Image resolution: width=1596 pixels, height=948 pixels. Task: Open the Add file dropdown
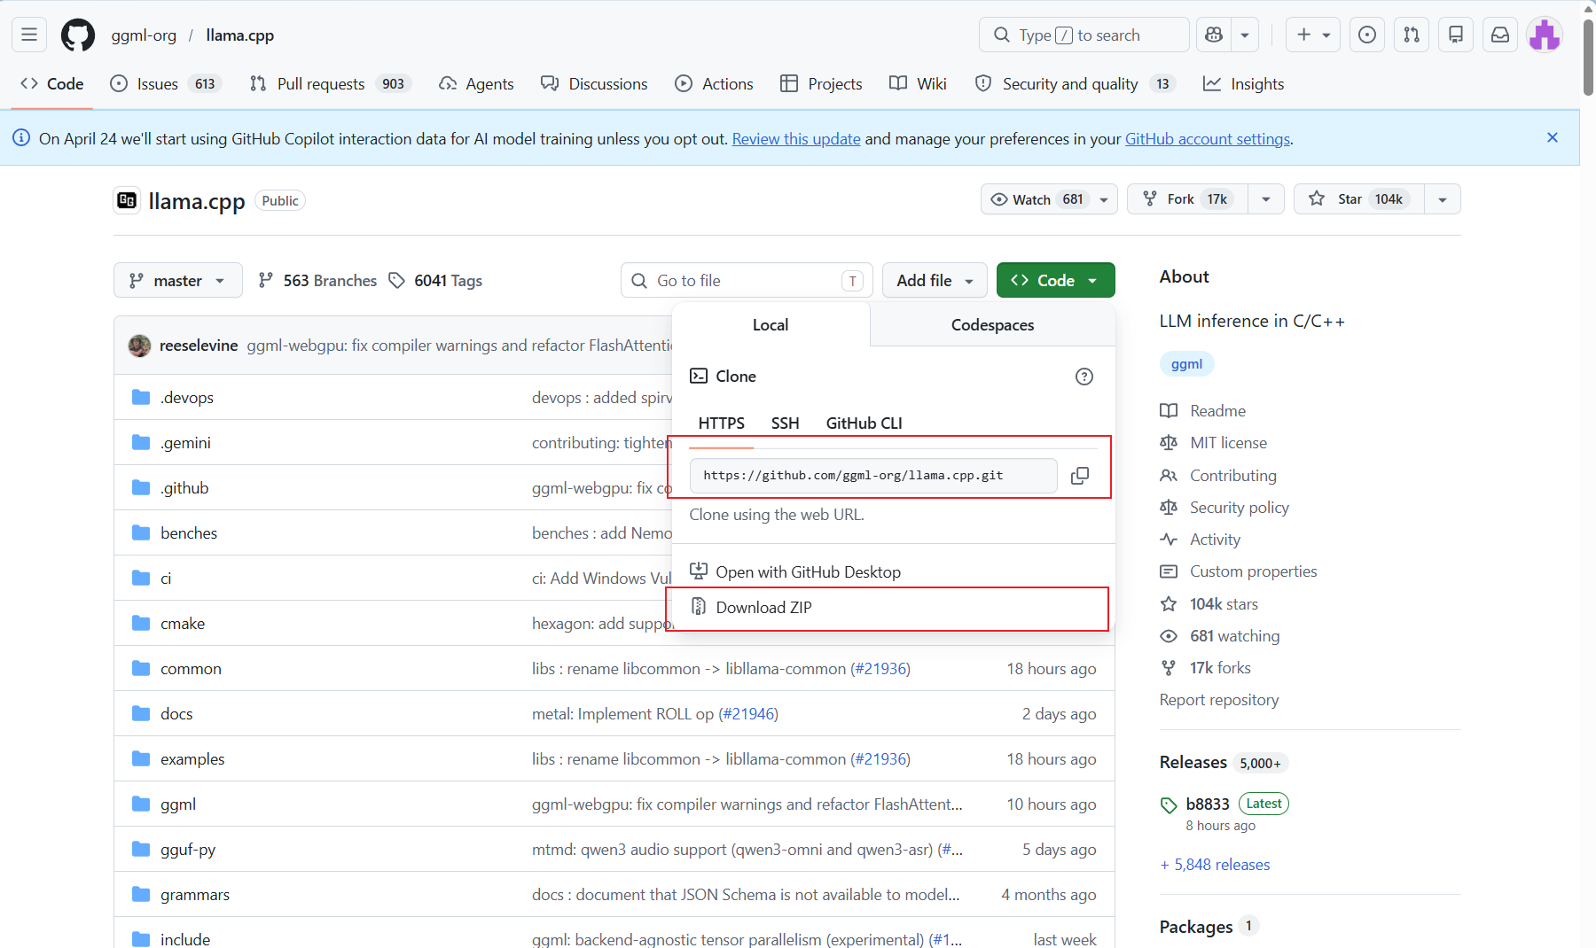tap(935, 281)
